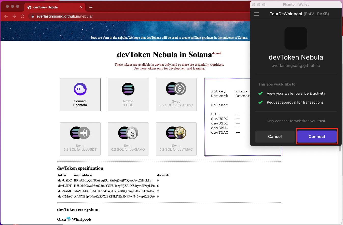Click the 'decimals' column header
Image resolution: width=343 pixels, height=225 pixels.
[163, 175]
